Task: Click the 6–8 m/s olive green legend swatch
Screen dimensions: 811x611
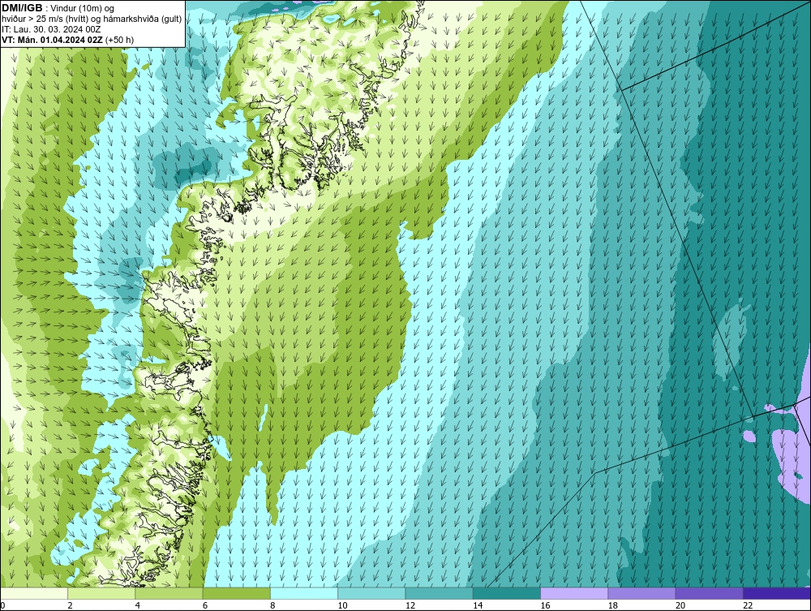Action: [x=237, y=593]
